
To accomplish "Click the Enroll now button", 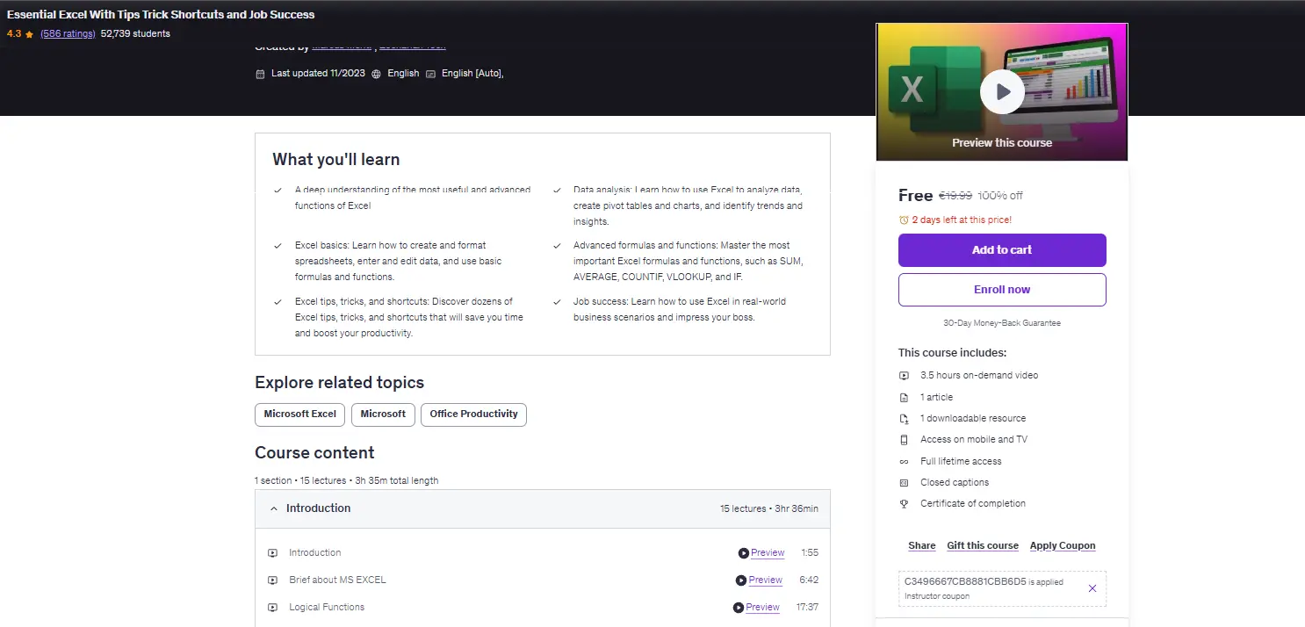I will pos(1002,290).
